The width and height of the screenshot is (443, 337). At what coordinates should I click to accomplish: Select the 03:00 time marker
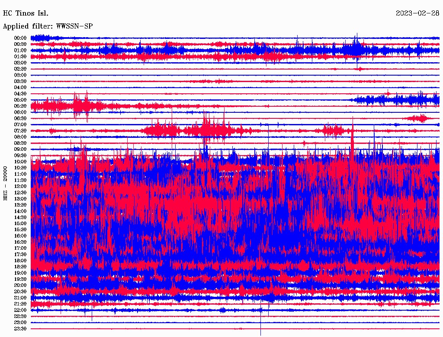(x=20, y=75)
